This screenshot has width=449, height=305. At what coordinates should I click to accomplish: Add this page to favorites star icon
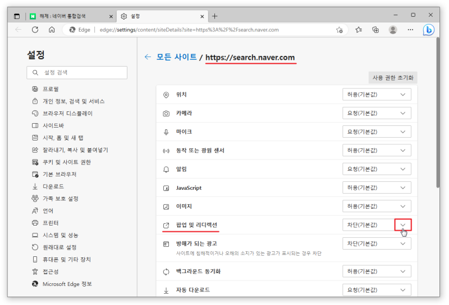click(x=340, y=30)
